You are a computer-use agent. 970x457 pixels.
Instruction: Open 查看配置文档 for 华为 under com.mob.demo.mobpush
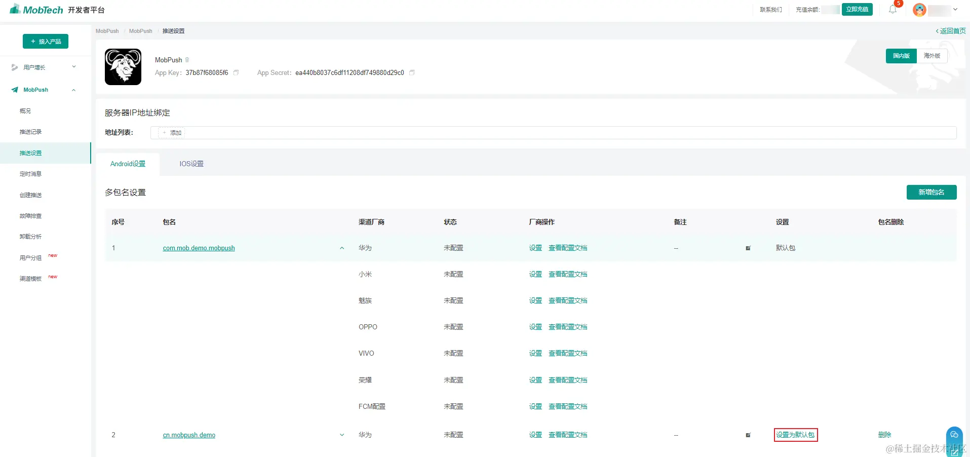[568, 248]
